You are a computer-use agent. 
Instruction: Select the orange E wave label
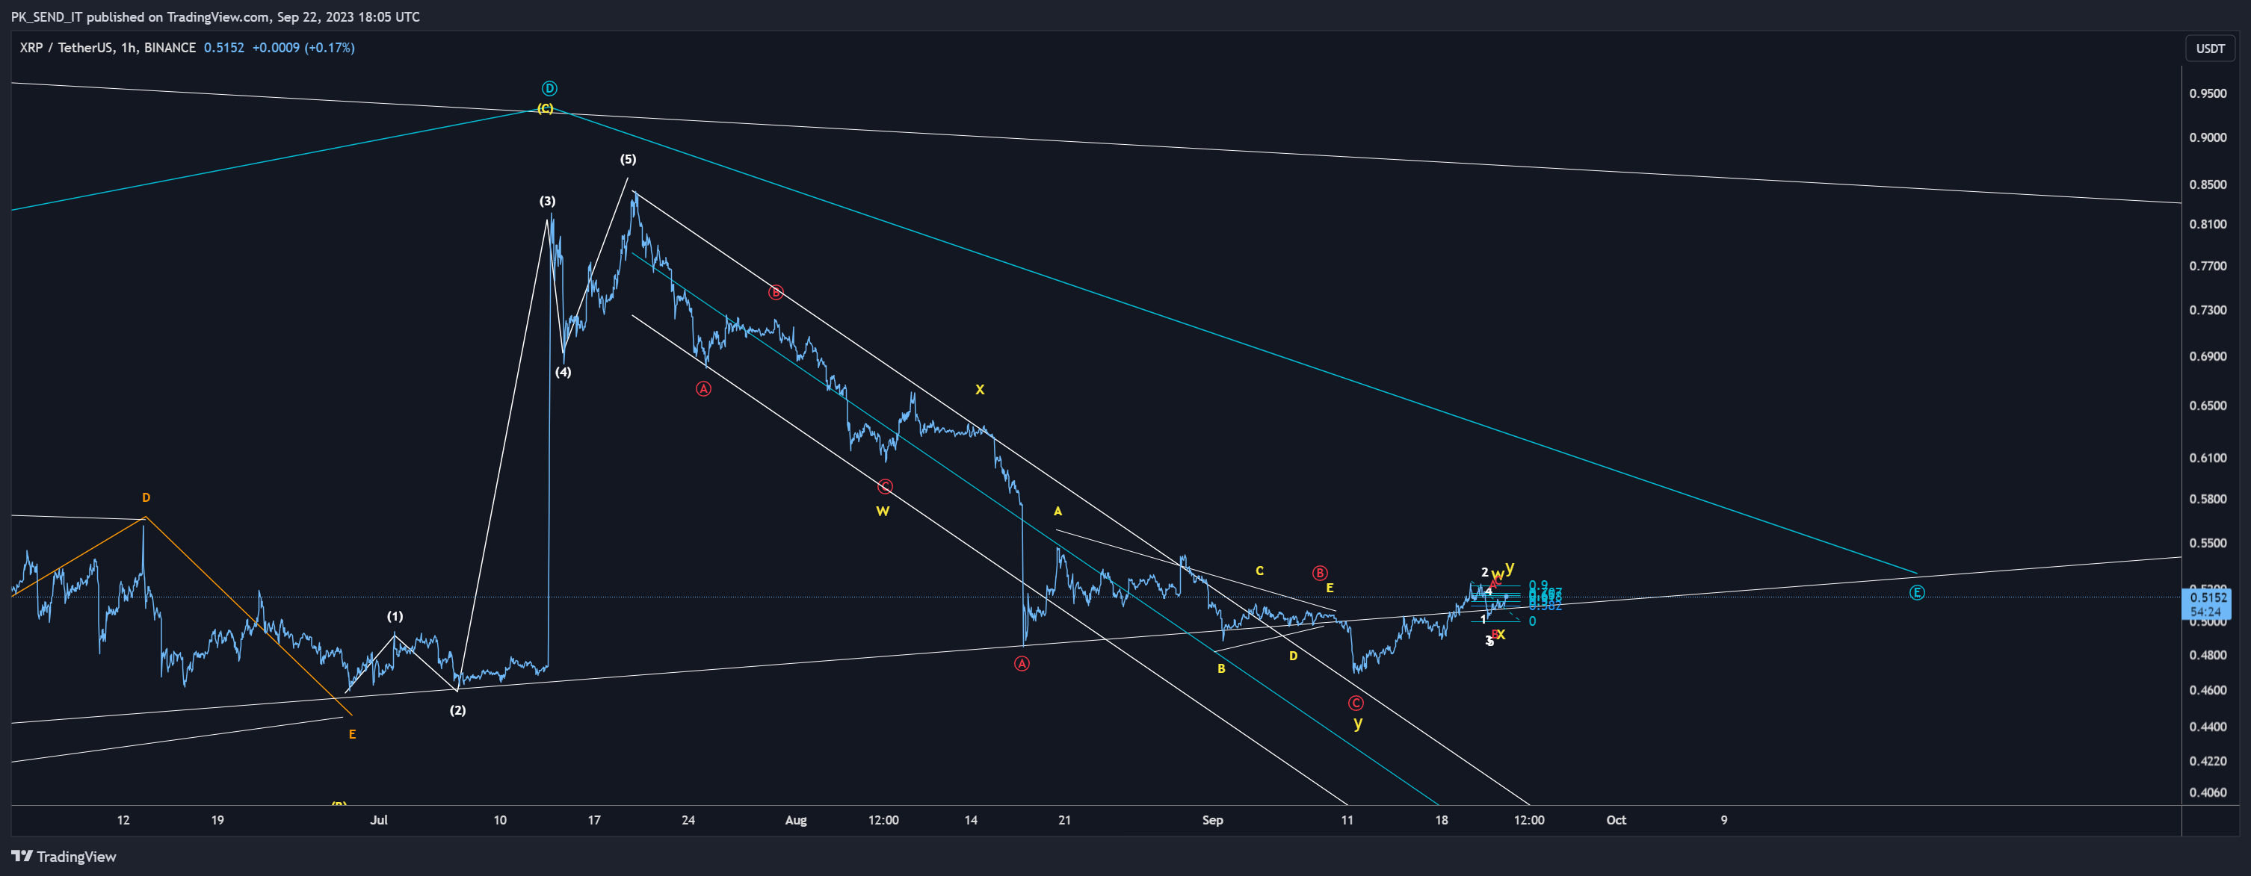coord(352,735)
